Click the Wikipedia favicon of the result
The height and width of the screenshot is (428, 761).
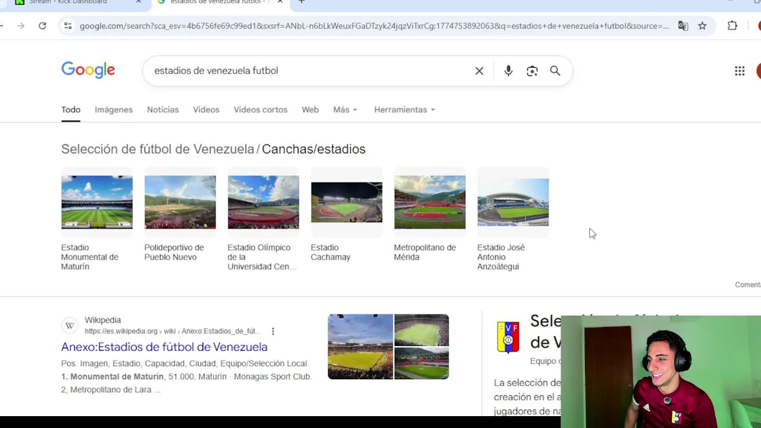pos(70,325)
